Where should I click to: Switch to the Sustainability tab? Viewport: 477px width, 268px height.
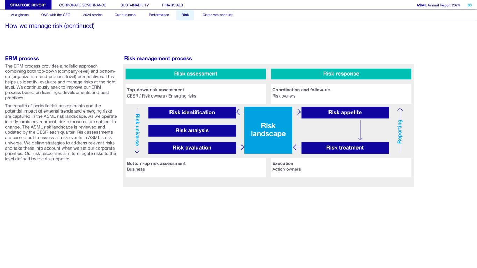point(134,5)
